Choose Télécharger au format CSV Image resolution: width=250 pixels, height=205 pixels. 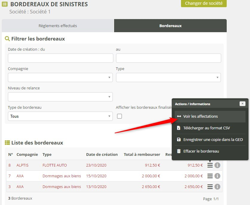tap(206, 128)
